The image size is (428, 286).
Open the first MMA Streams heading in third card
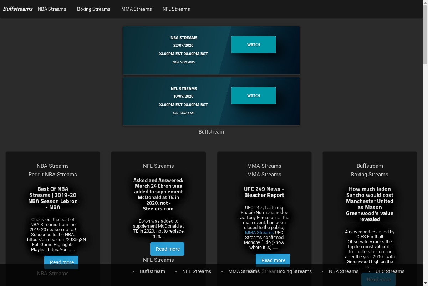(264, 166)
